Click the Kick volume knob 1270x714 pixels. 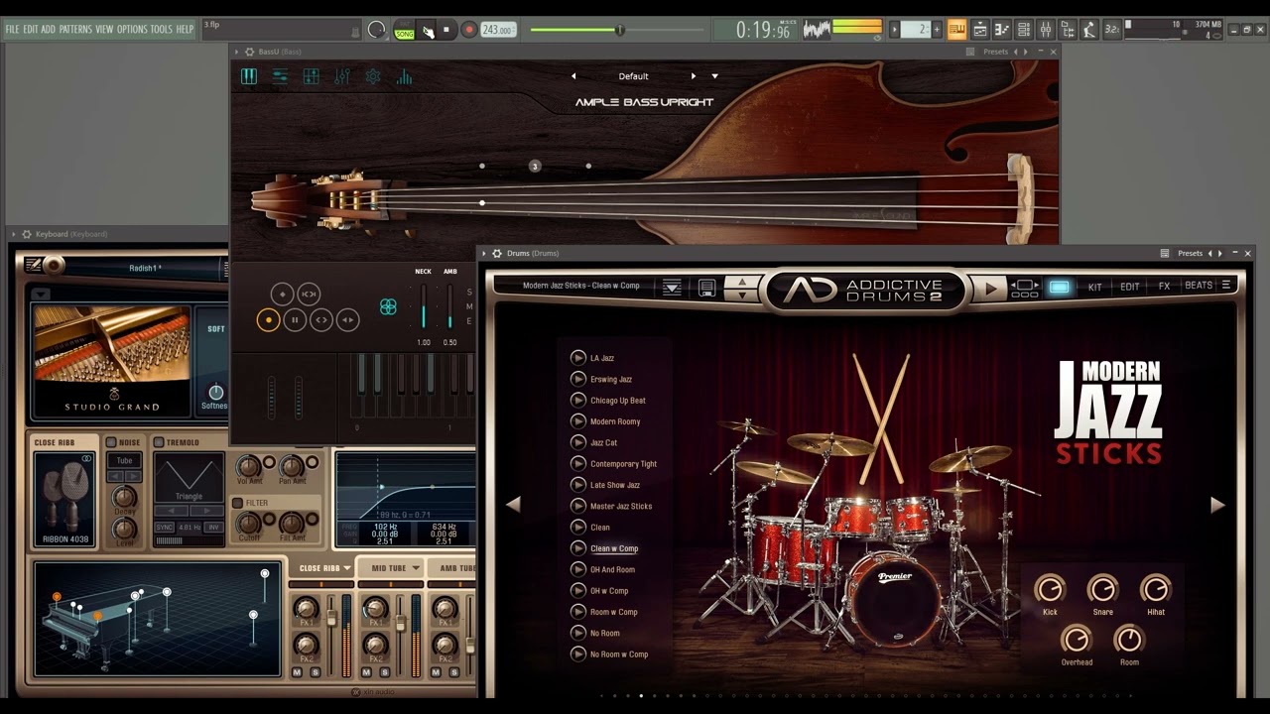pyautogui.click(x=1050, y=589)
